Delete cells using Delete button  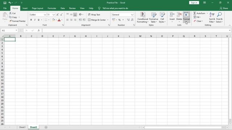(x=179, y=17)
